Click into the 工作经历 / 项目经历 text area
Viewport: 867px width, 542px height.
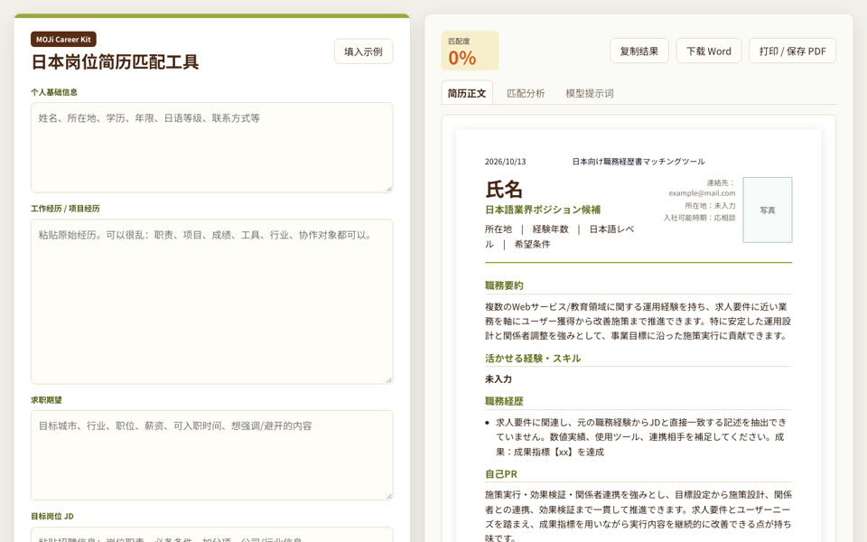pyautogui.click(x=211, y=302)
